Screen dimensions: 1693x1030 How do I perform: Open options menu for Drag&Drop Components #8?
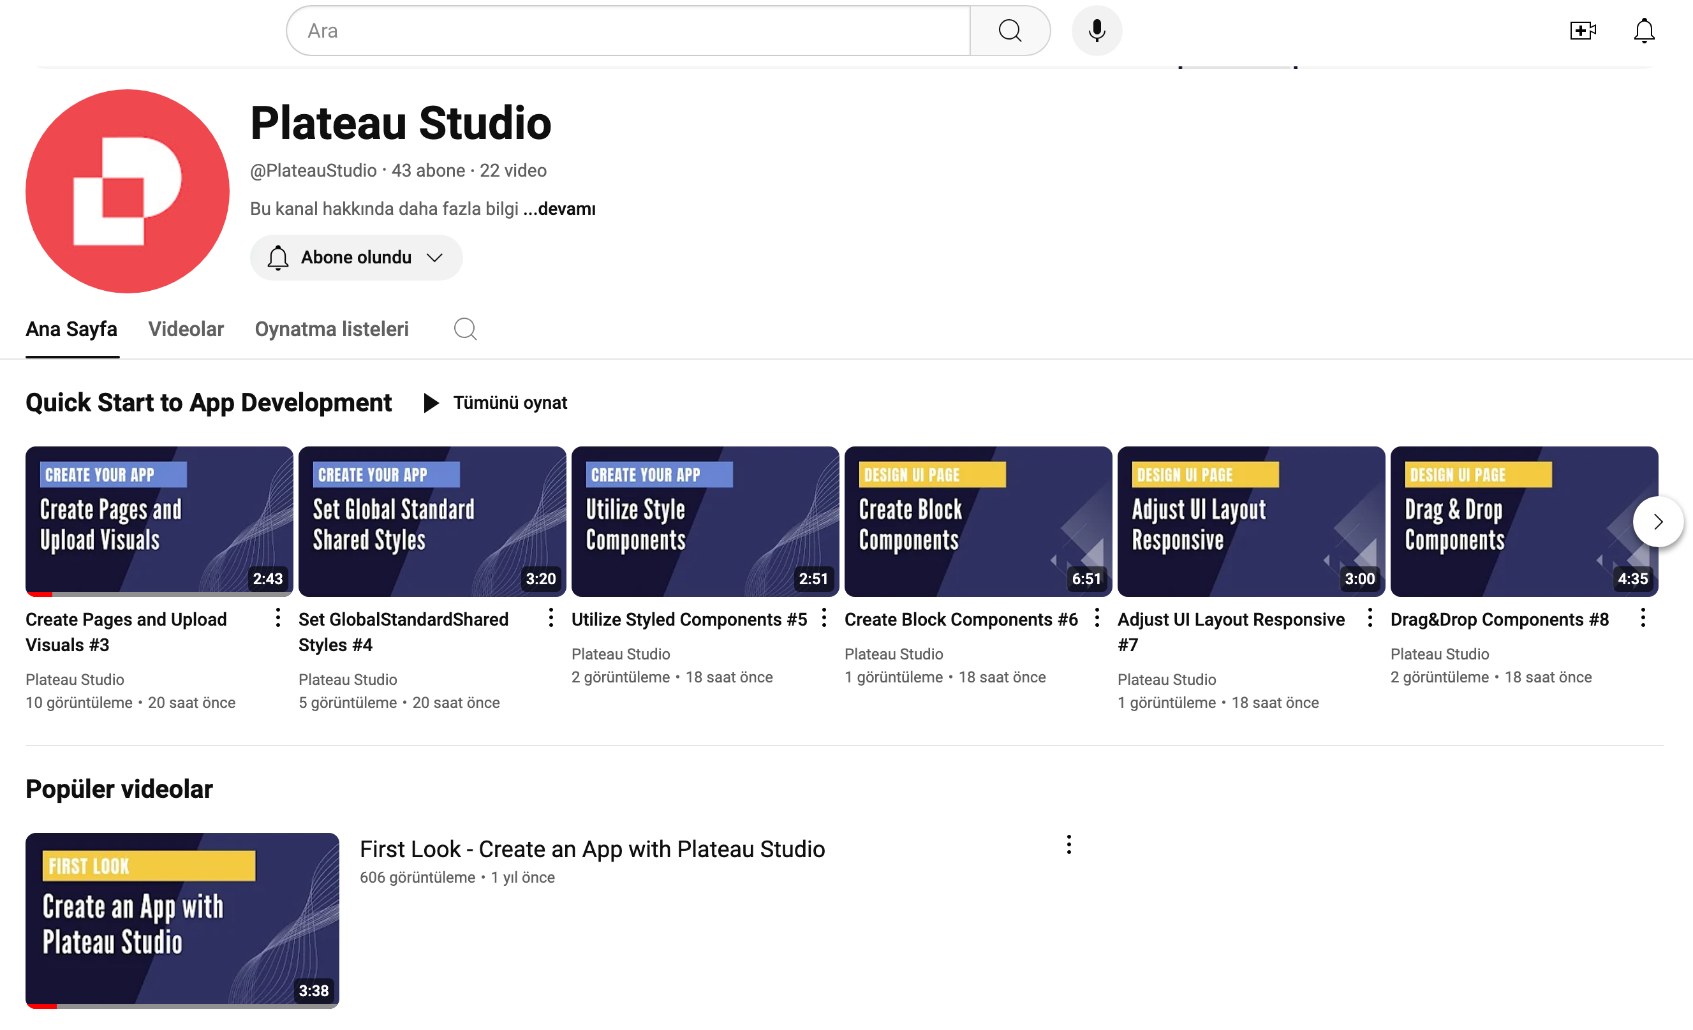pos(1642,618)
